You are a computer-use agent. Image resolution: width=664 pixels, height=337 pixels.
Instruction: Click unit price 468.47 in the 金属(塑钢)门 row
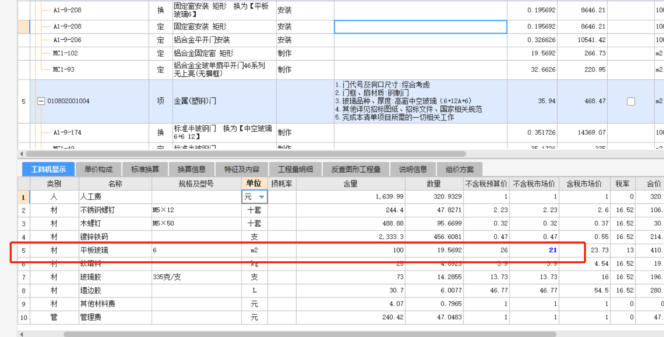[x=595, y=101]
